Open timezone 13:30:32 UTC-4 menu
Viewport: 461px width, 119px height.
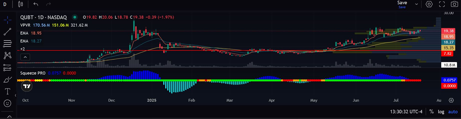pos(406,112)
